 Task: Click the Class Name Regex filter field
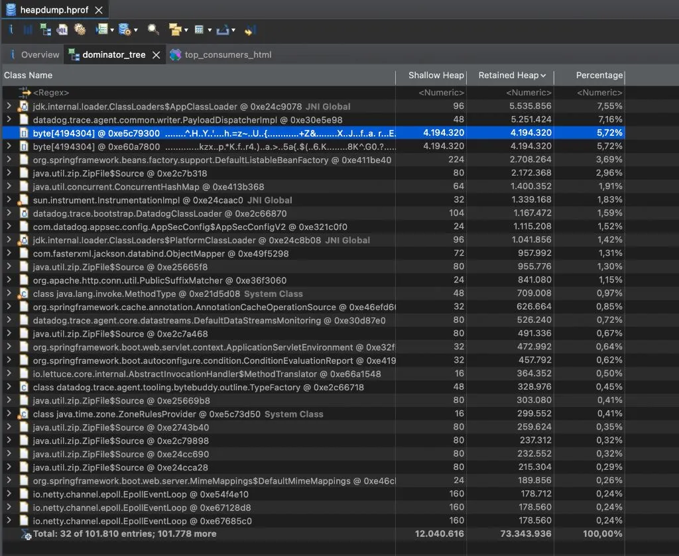[199, 93]
